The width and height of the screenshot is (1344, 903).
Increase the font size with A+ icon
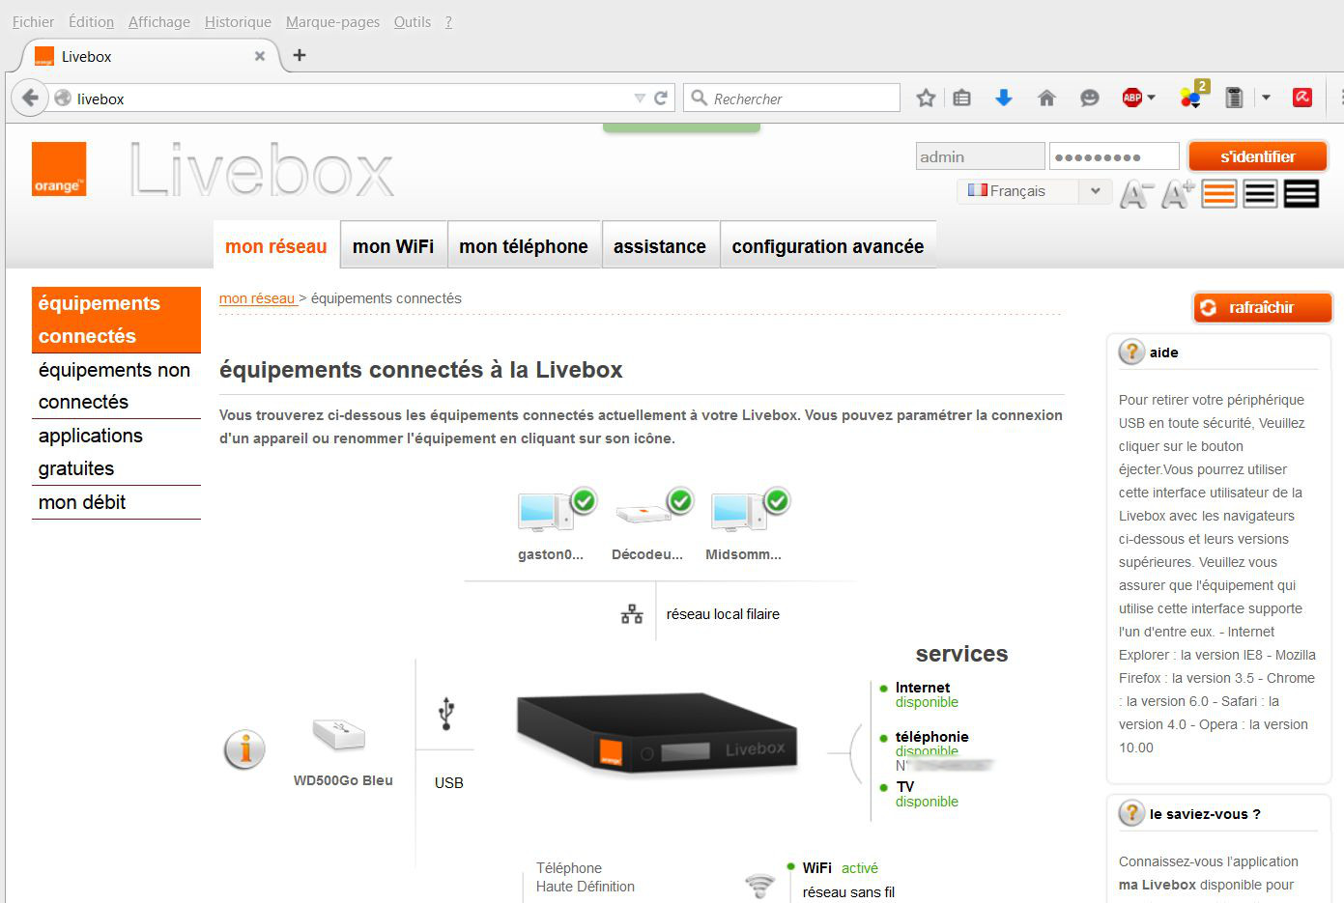[1177, 194]
